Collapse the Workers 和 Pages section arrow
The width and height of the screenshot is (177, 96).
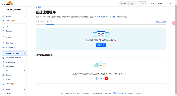(25, 54)
